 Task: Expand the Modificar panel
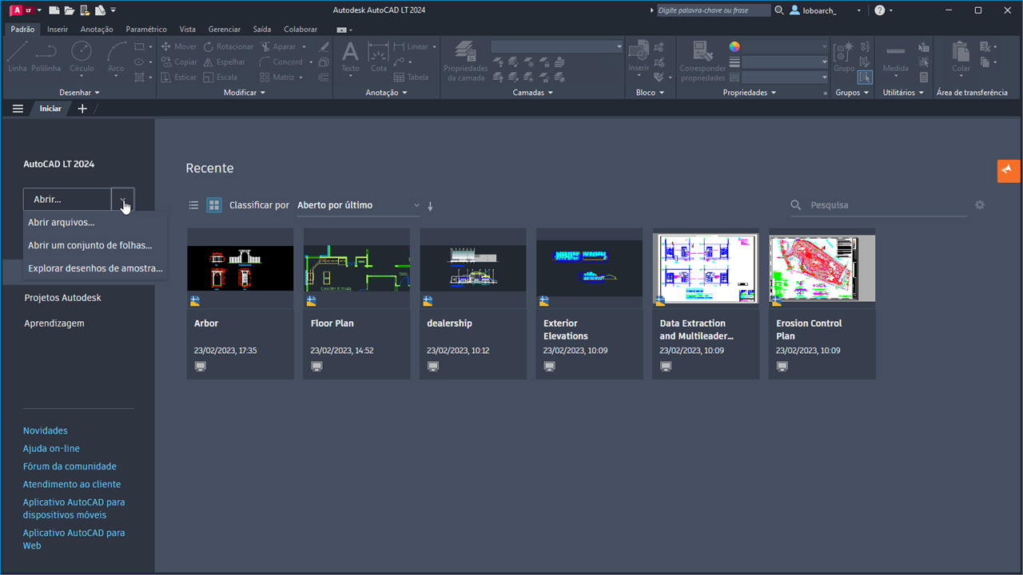point(245,93)
